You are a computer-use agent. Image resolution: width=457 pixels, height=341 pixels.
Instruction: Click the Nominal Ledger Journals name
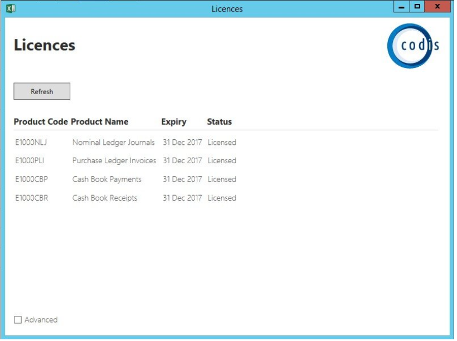click(114, 143)
